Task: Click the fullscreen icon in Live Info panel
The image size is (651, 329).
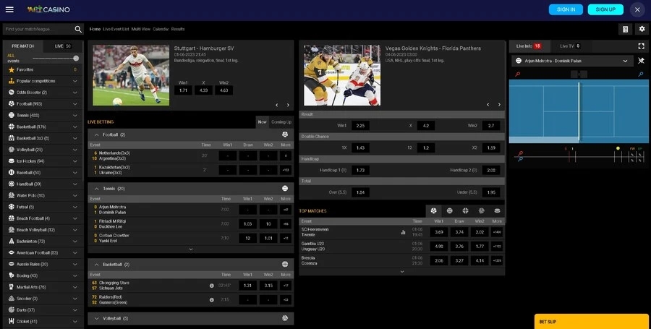Action: [641, 46]
